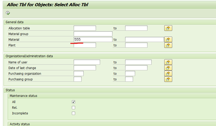Enable the Rel. maintenance status checkbox
The image size is (216, 126).
pos(74,108)
